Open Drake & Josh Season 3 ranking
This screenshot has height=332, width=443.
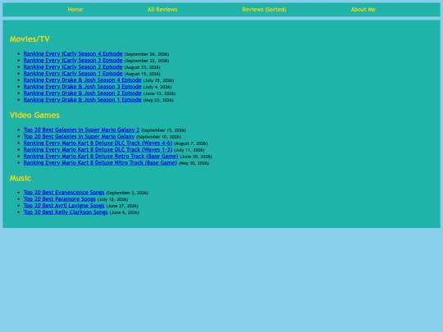83,86
